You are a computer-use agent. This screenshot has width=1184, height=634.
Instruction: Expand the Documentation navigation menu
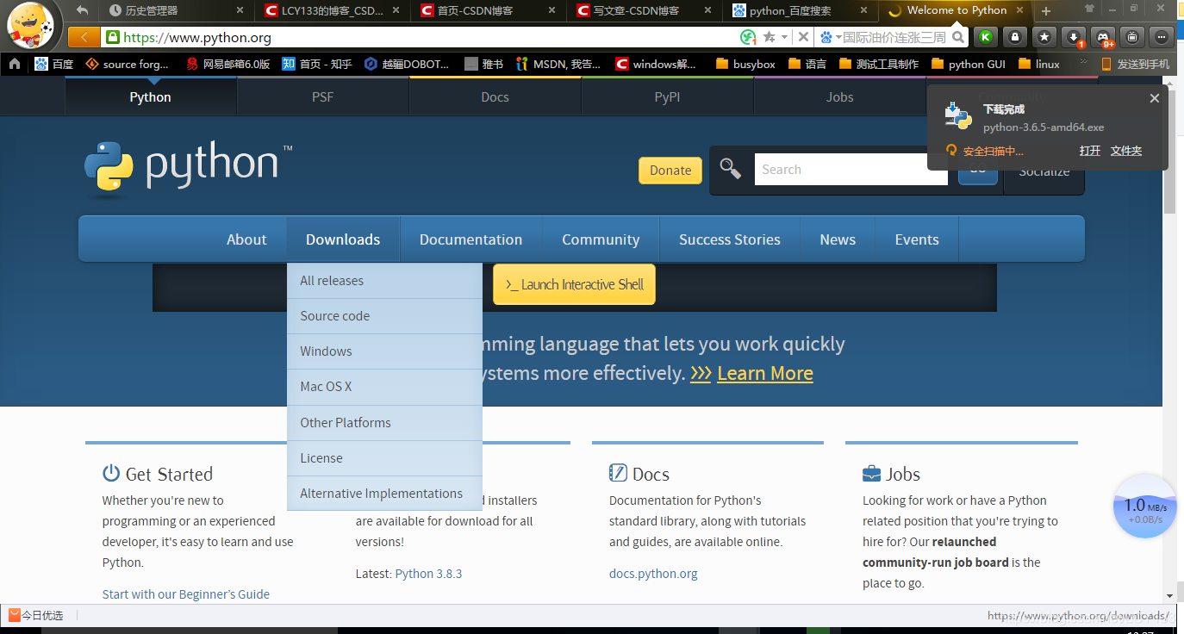[470, 239]
